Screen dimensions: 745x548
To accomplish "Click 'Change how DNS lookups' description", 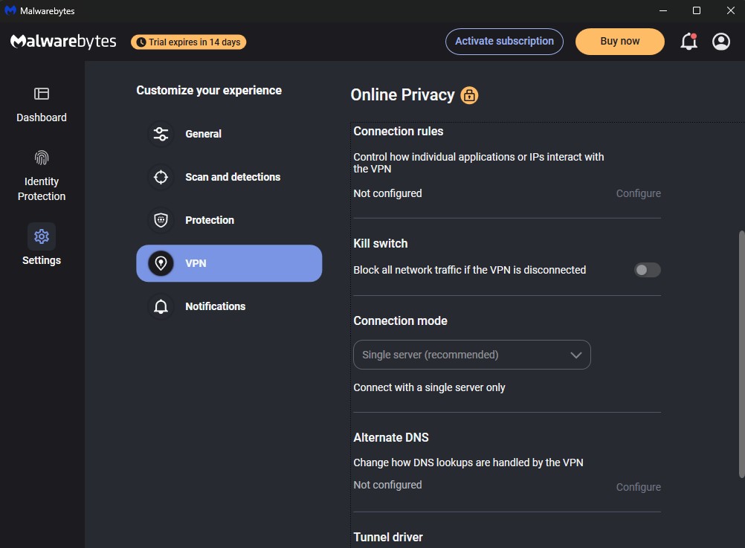I will 468,462.
